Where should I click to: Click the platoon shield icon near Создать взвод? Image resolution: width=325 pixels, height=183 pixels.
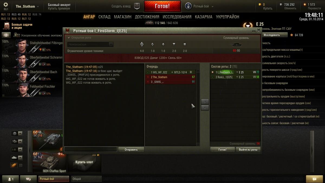pyautogui.click(x=137, y=6)
